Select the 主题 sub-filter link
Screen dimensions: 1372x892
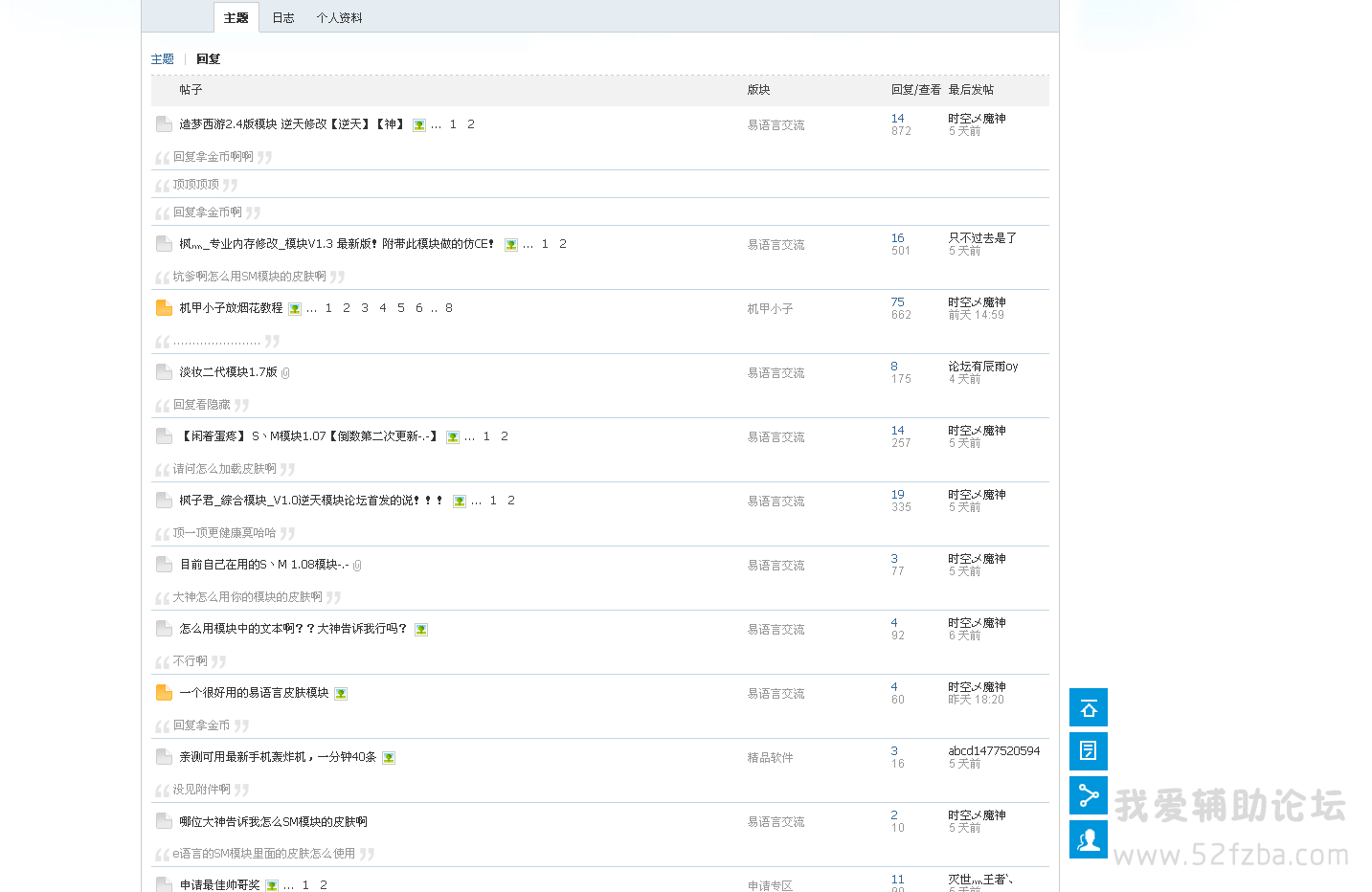coord(163,59)
